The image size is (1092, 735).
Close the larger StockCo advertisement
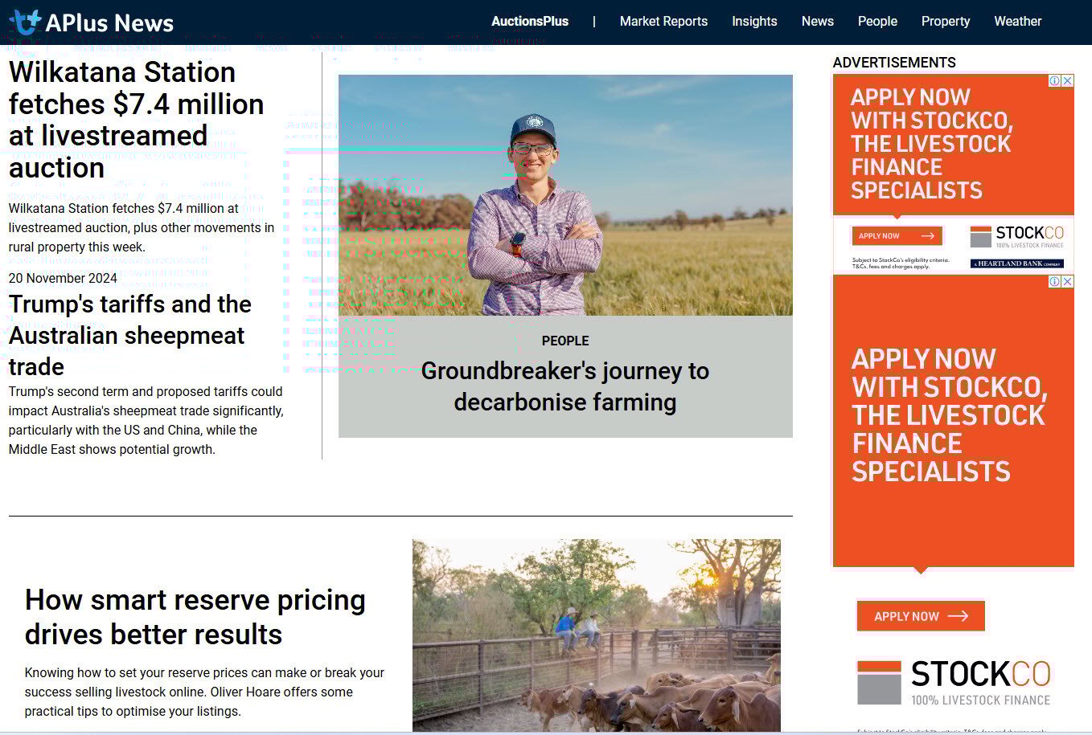(1067, 282)
